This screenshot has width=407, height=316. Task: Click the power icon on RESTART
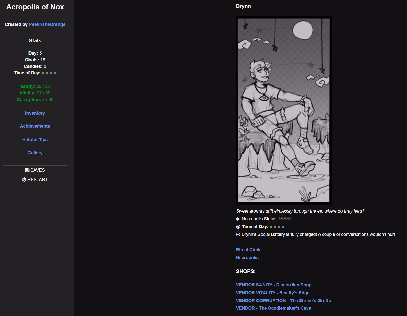24,180
